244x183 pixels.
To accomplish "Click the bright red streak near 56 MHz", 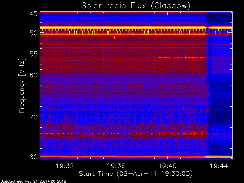I will point(183,58).
